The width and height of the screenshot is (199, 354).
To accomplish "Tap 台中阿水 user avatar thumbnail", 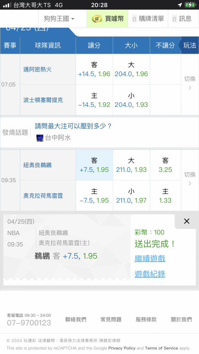I will [x=40, y=138].
